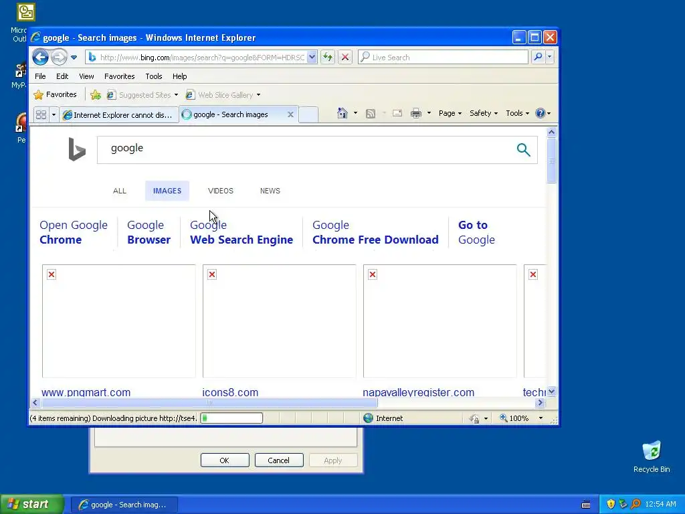Click the Read Mail icon
685x514 pixels.
(x=397, y=113)
